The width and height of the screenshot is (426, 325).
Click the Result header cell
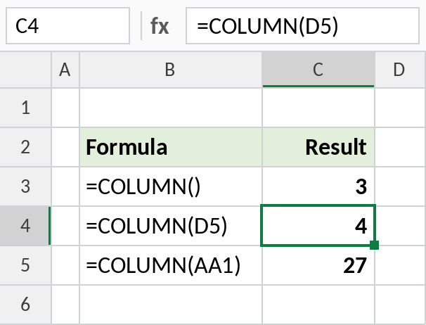pos(318,147)
